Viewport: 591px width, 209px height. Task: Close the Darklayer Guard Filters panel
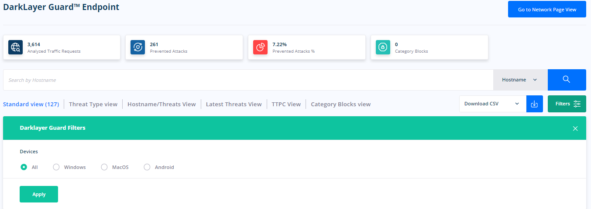point(575,128)
